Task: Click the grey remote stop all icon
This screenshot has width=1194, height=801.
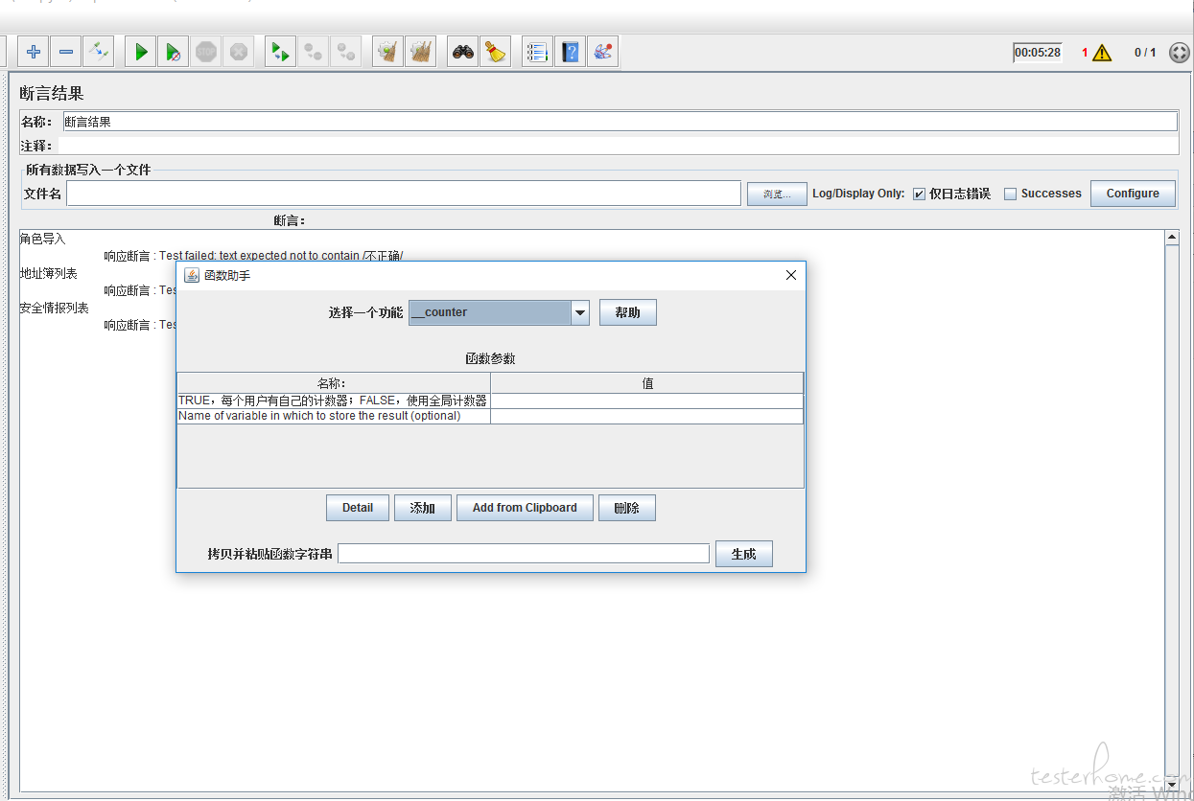Action: [313, 52]
